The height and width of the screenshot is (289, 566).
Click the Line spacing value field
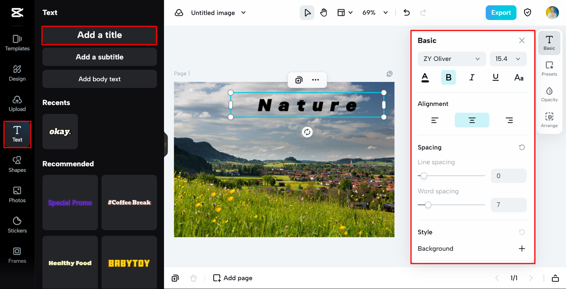pyautogui.click(x=509, y=176)
